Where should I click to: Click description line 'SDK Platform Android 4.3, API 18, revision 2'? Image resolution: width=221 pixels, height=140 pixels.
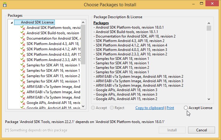click(x=129, y=41)
